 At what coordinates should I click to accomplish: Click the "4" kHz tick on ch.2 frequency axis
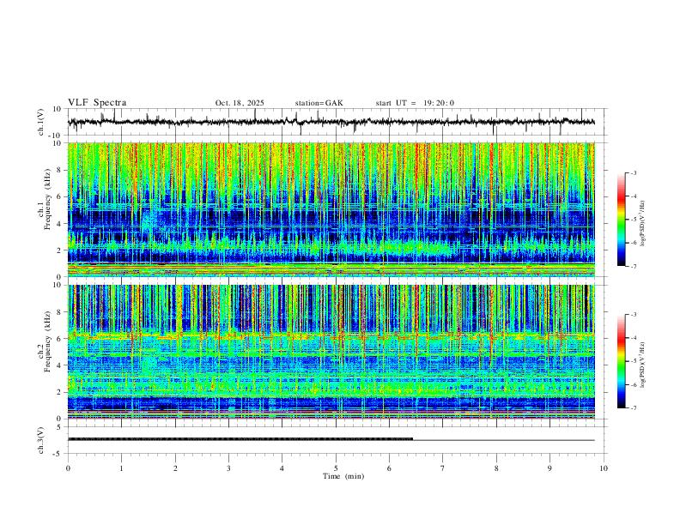(x=59, y=365)
